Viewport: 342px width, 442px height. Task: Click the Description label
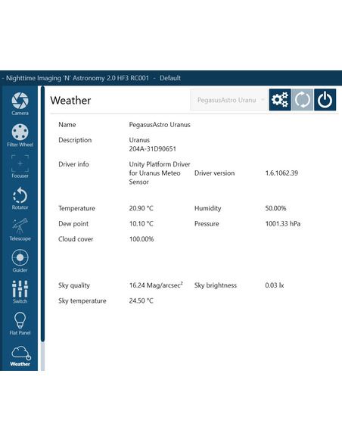pyautogui.click(x=75, y=140)
